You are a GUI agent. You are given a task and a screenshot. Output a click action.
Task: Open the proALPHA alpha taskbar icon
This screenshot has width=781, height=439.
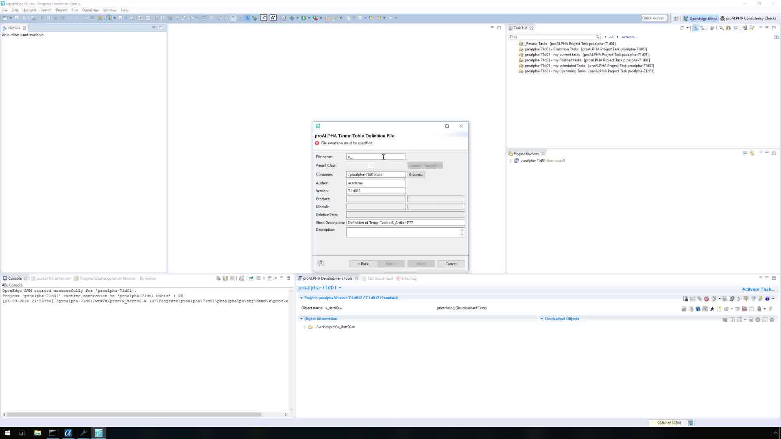tap(68, 433)
